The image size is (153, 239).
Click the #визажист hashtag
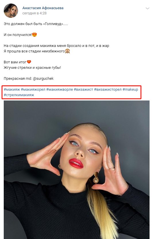[x=84, y=90]
